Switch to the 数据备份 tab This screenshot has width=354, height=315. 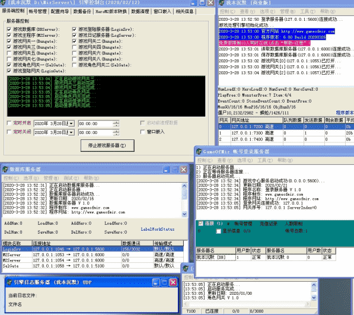click(x=82, y=11)
